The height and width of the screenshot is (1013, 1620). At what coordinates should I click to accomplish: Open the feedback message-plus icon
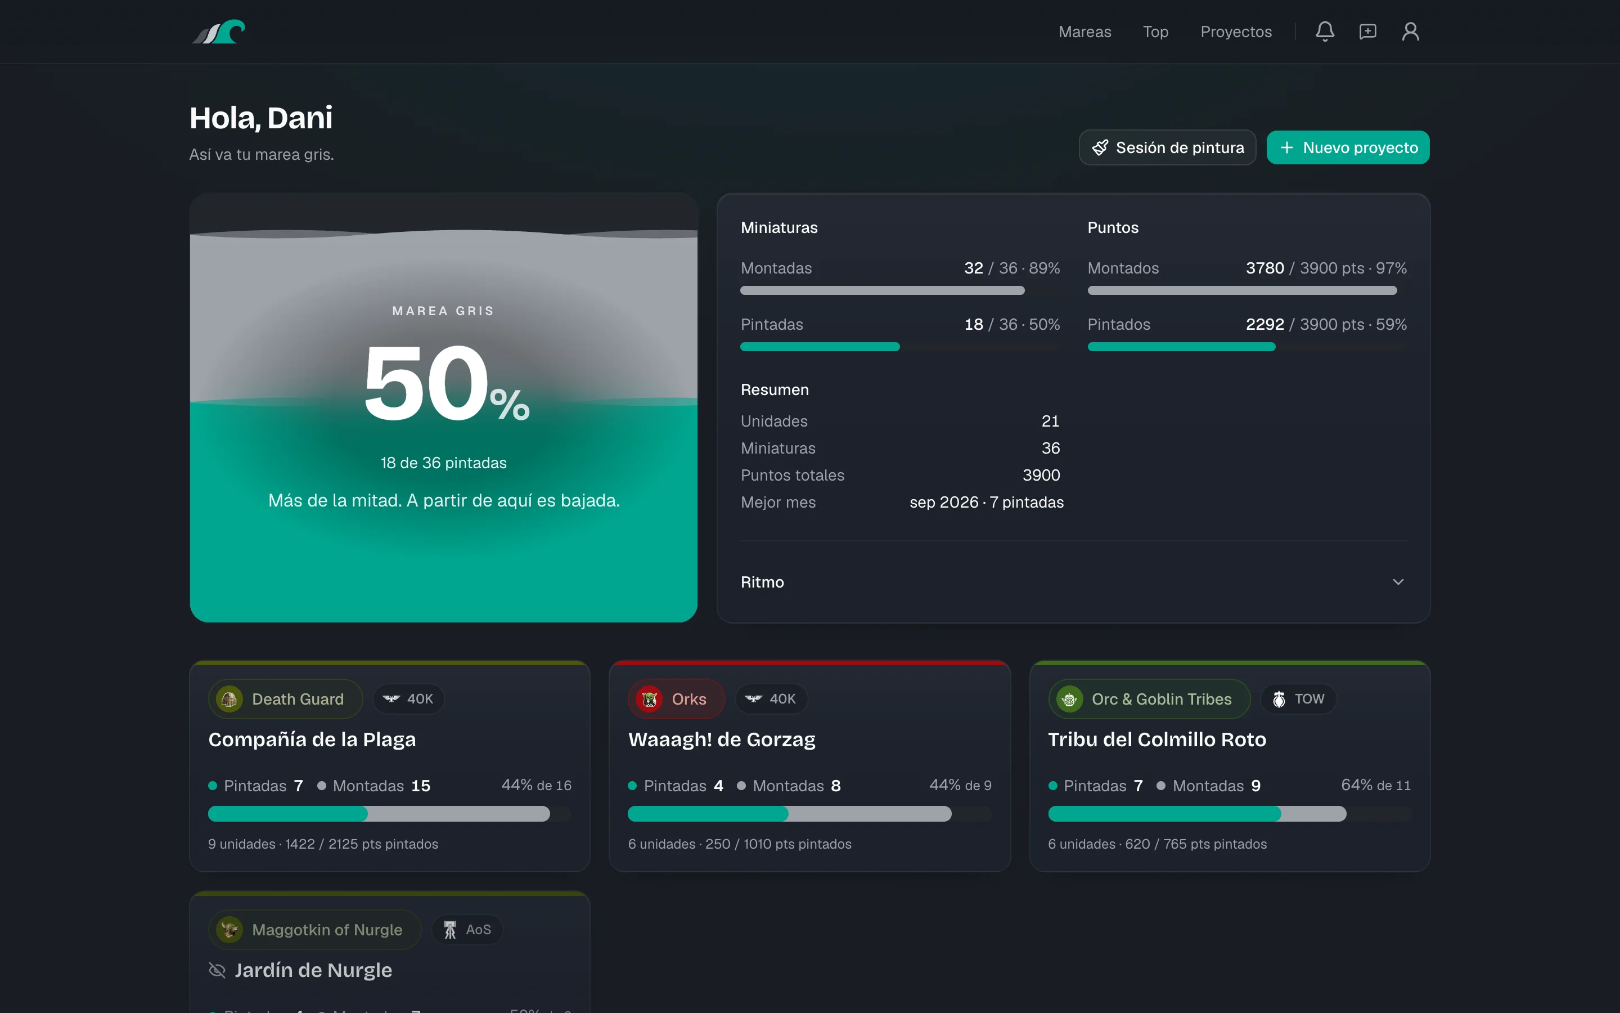point(1367,32)
